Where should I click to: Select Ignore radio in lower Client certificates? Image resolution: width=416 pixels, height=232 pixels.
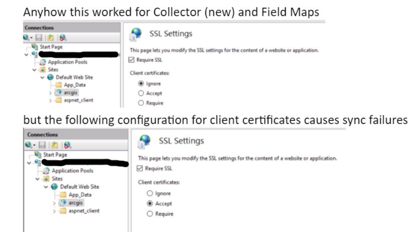tap(150, 193)
